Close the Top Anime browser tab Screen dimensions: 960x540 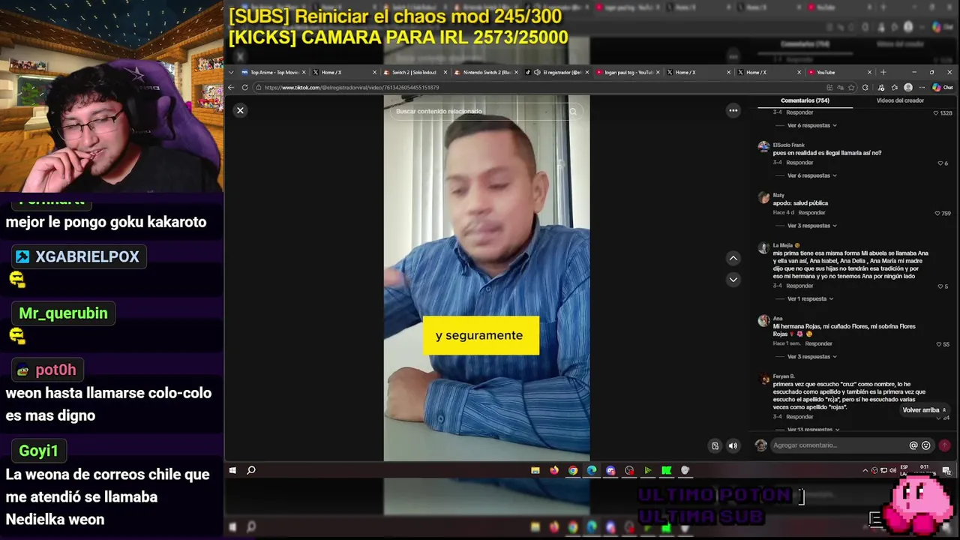point(305,72)
